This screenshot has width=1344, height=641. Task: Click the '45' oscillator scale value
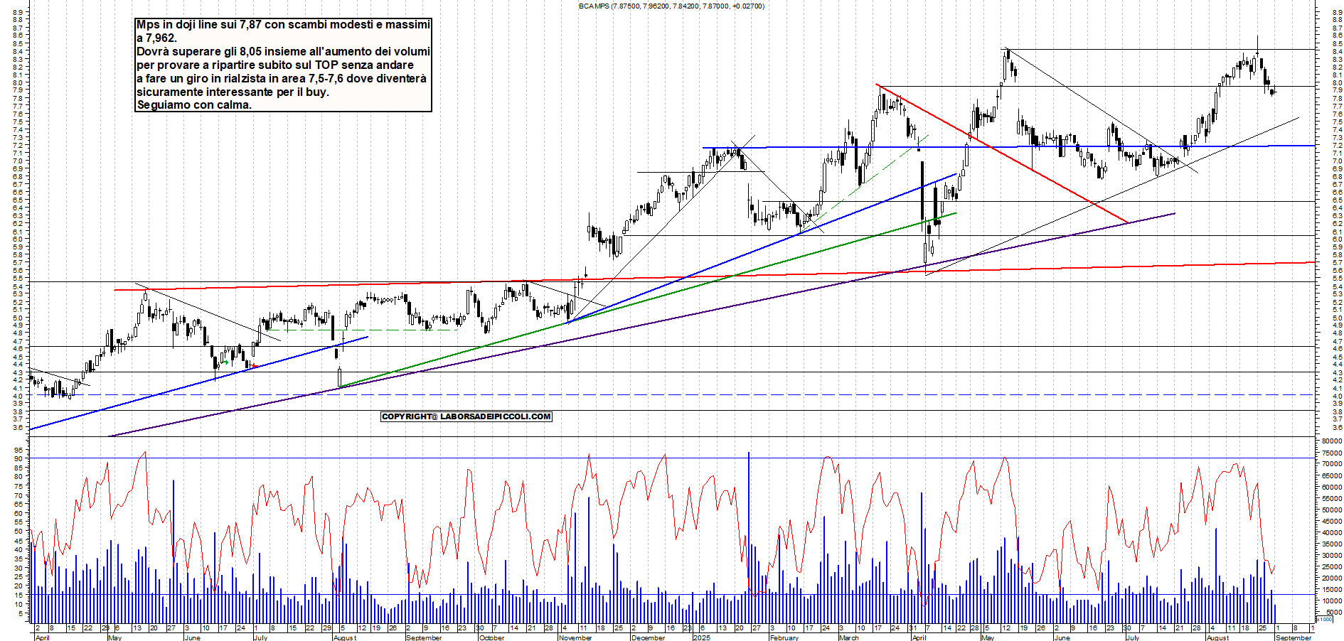[x=18, y=540]
